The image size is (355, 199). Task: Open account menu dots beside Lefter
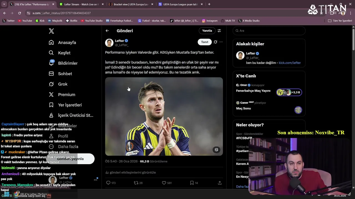pyautogui.click(x=95, y=180)
